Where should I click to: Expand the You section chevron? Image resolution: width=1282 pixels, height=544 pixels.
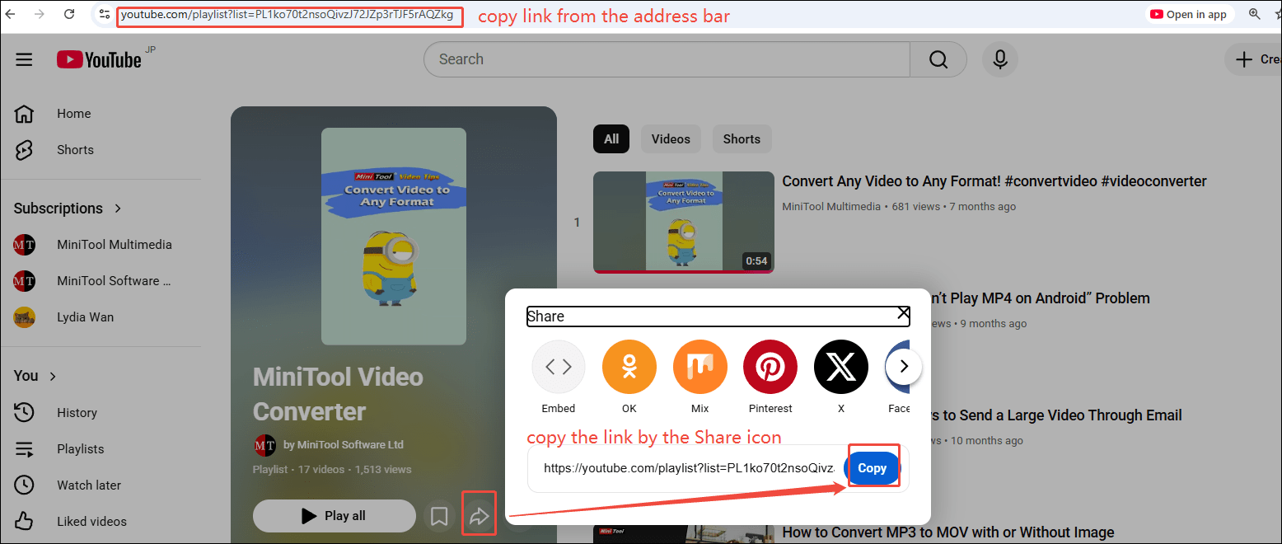[x=51, y=376]
